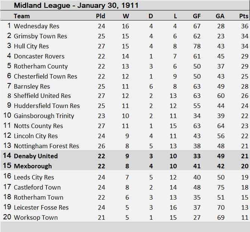The image size is (250, 232).
Task: Select the Barnsley Res team cell
Action: point(32,86)
